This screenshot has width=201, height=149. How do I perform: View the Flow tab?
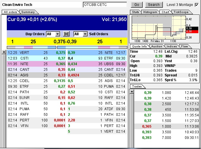(185, 47)
